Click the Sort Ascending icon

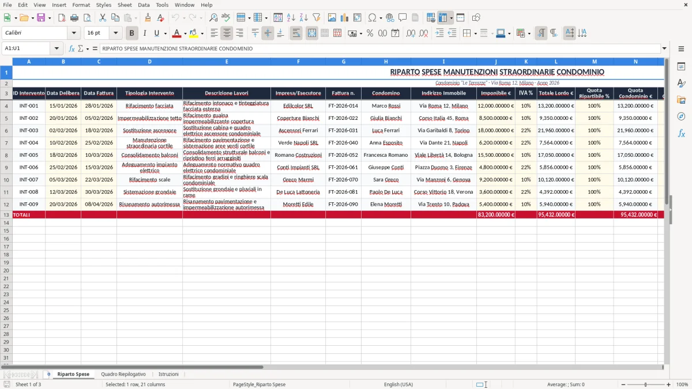click(291, 18)
